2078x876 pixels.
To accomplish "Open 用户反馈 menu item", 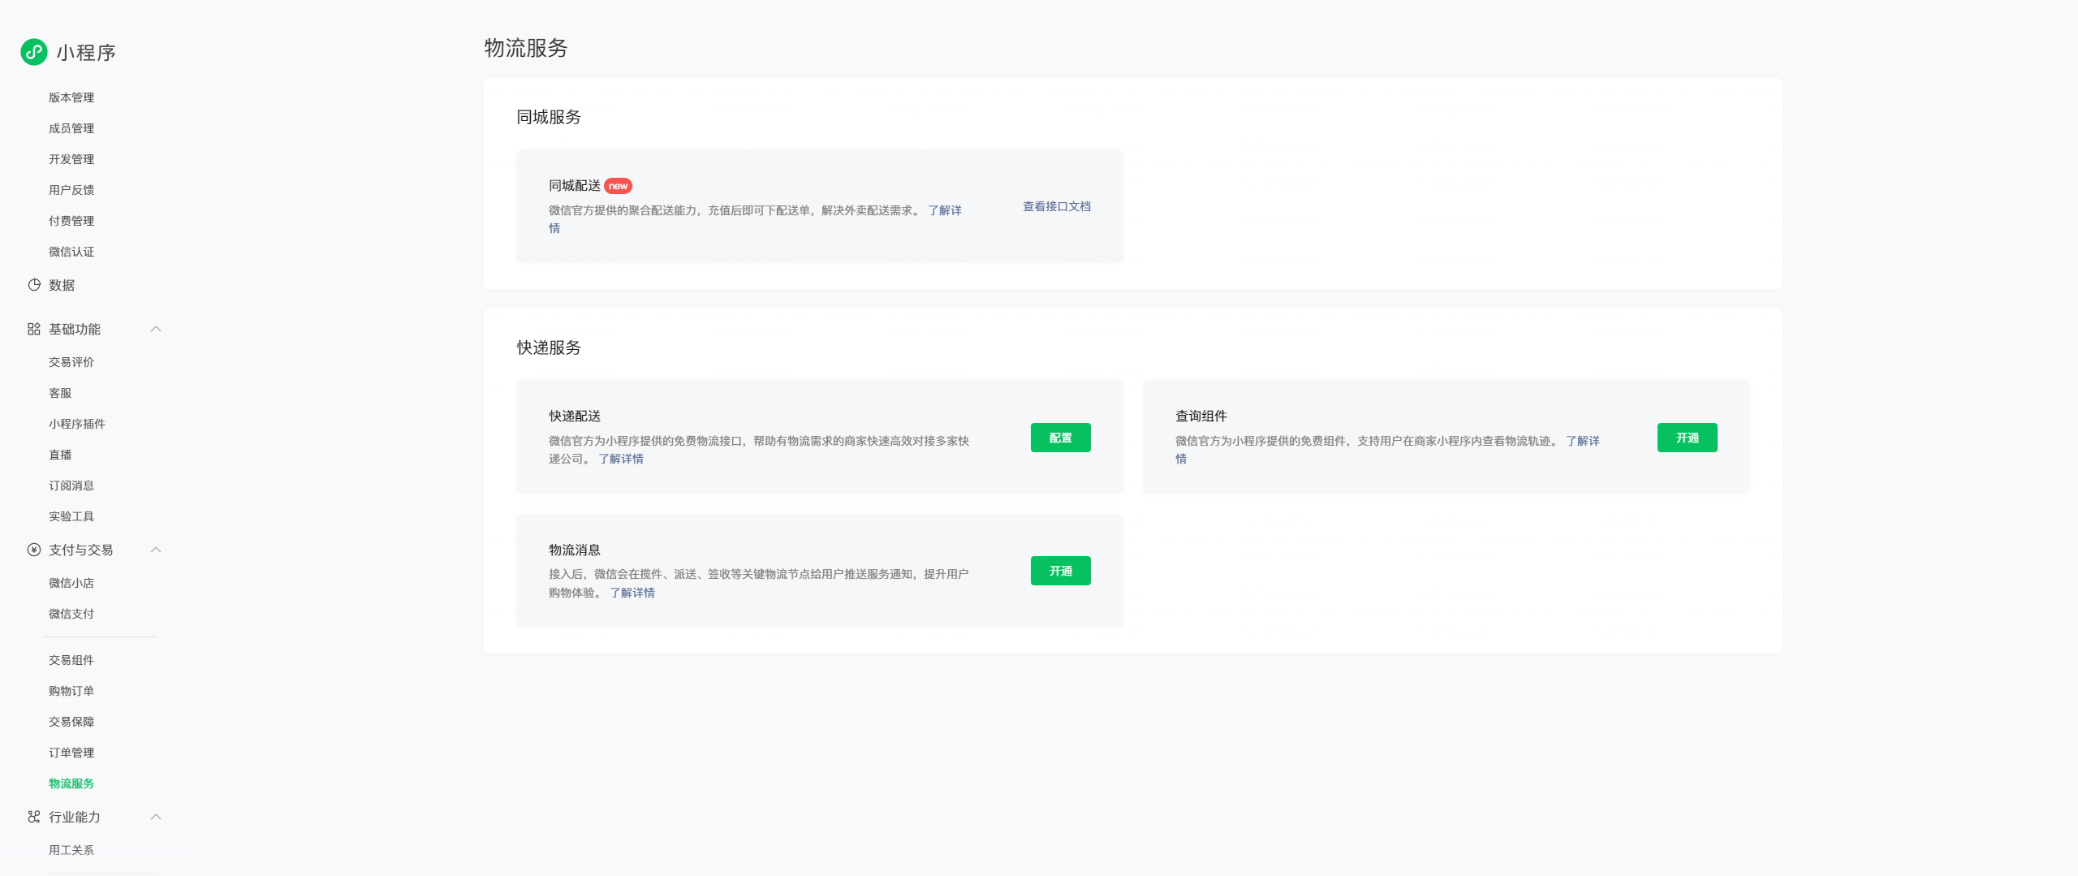I will pos(71,190).
